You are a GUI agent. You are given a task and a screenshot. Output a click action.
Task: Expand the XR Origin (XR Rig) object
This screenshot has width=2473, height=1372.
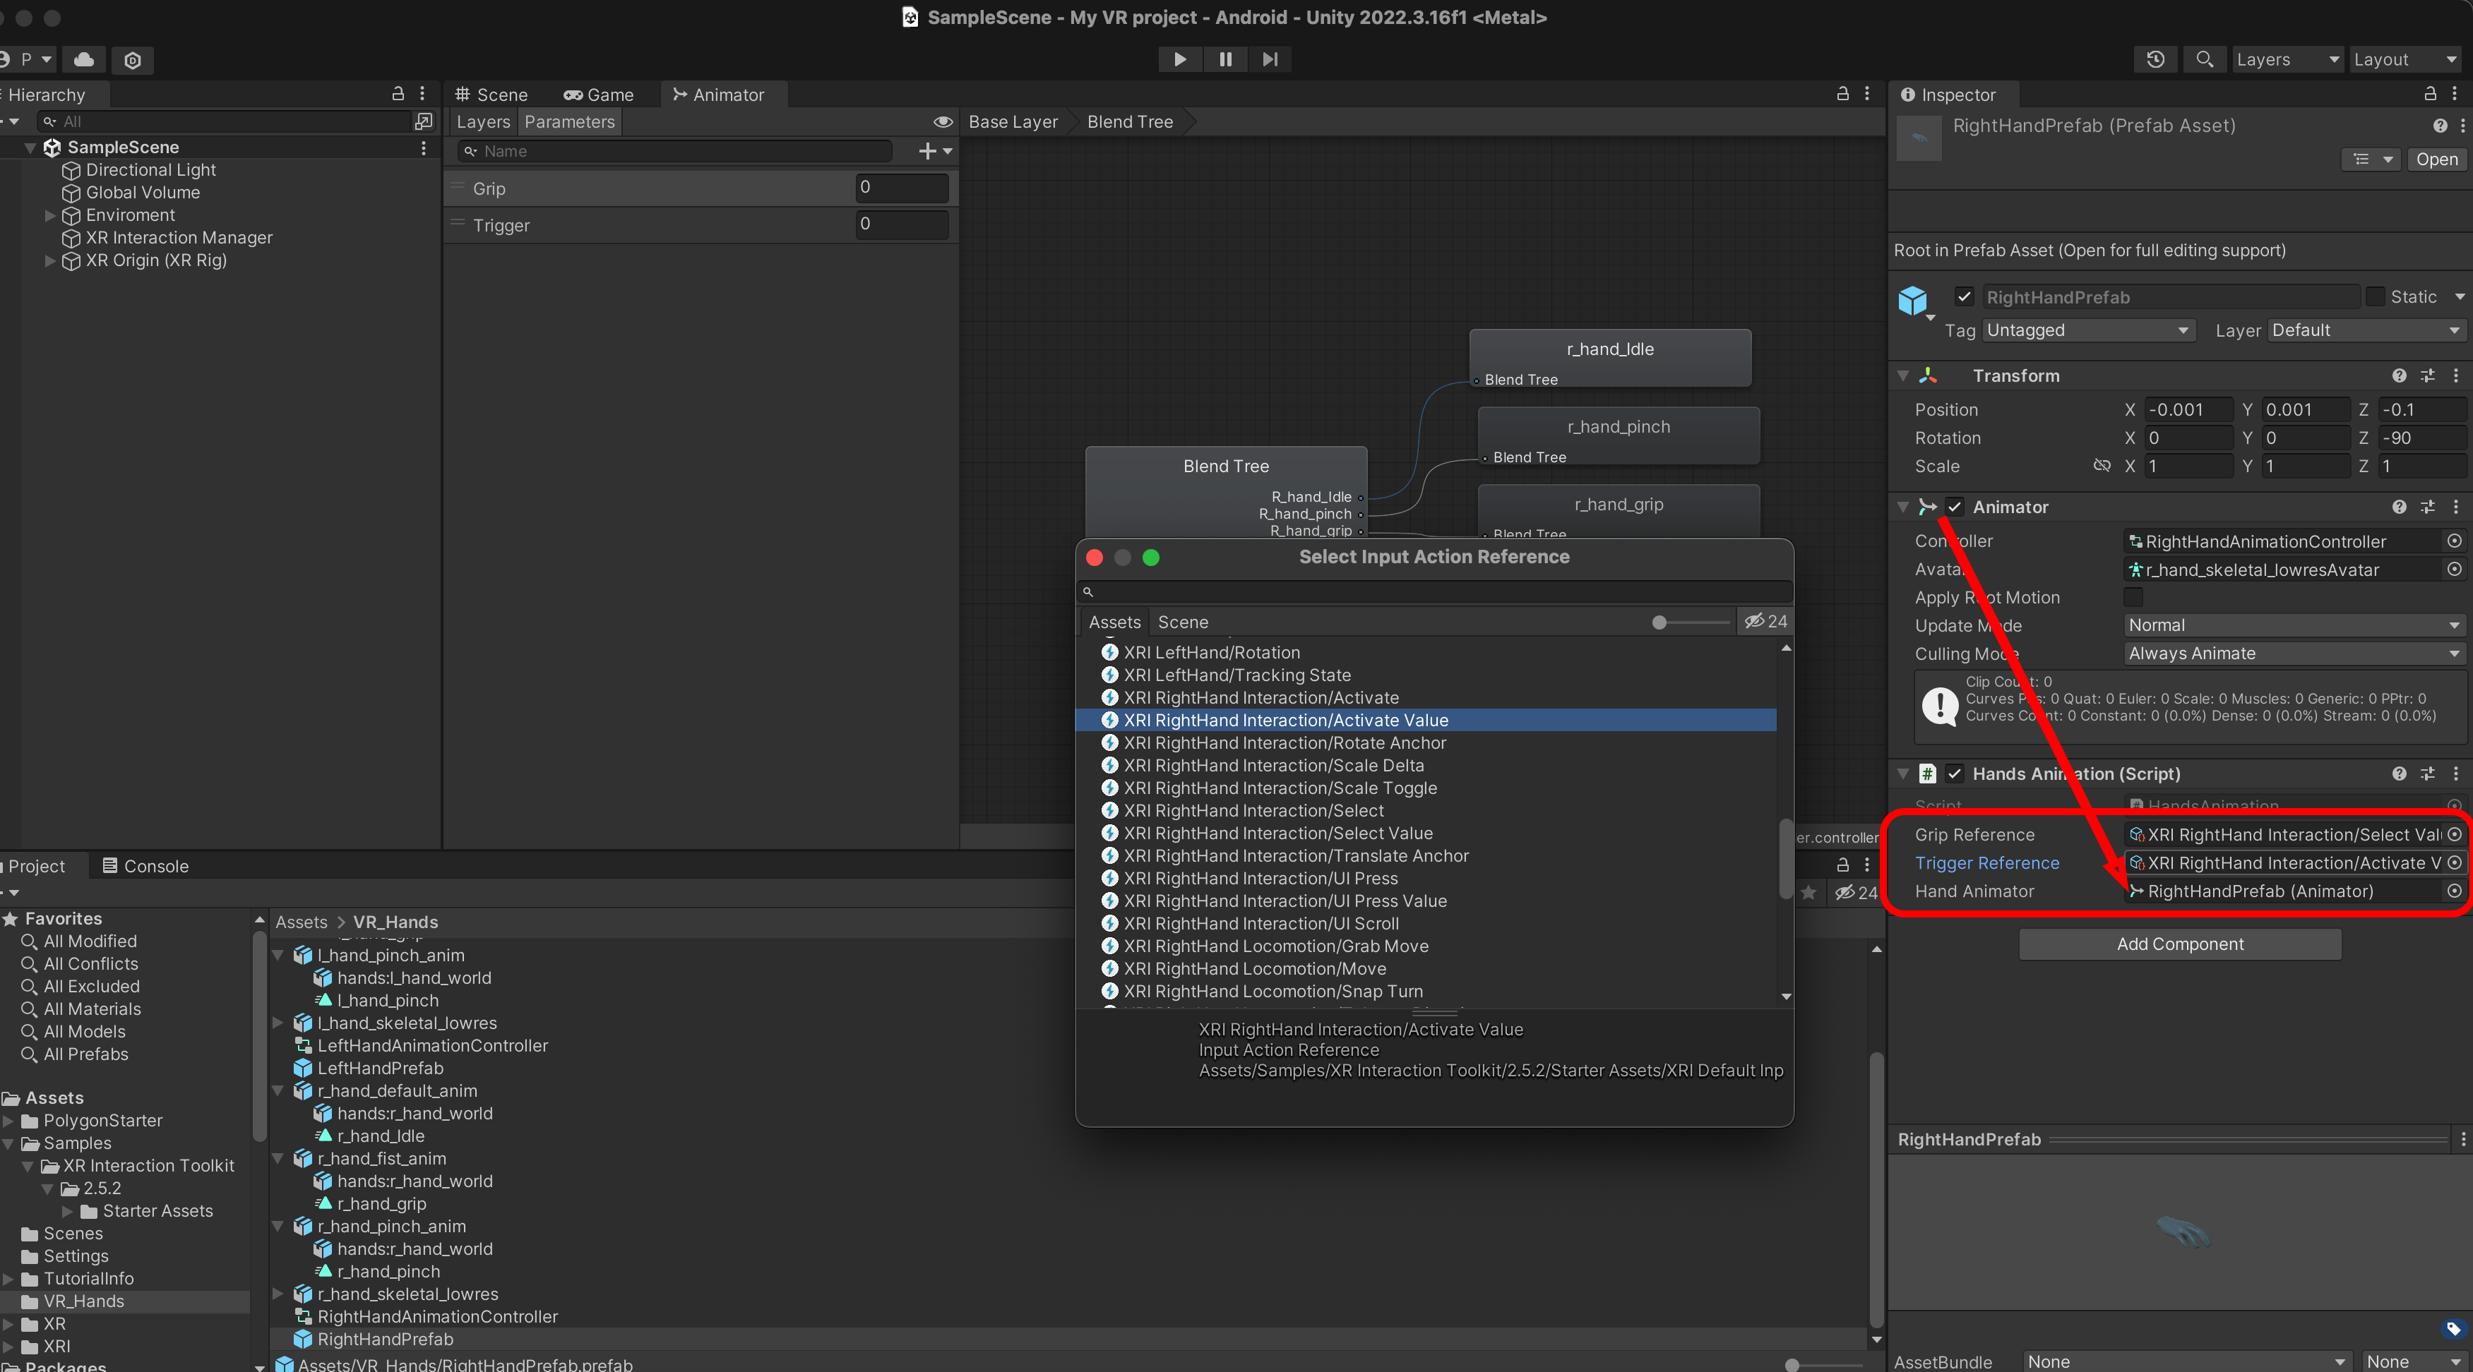(x=50, y=261)
